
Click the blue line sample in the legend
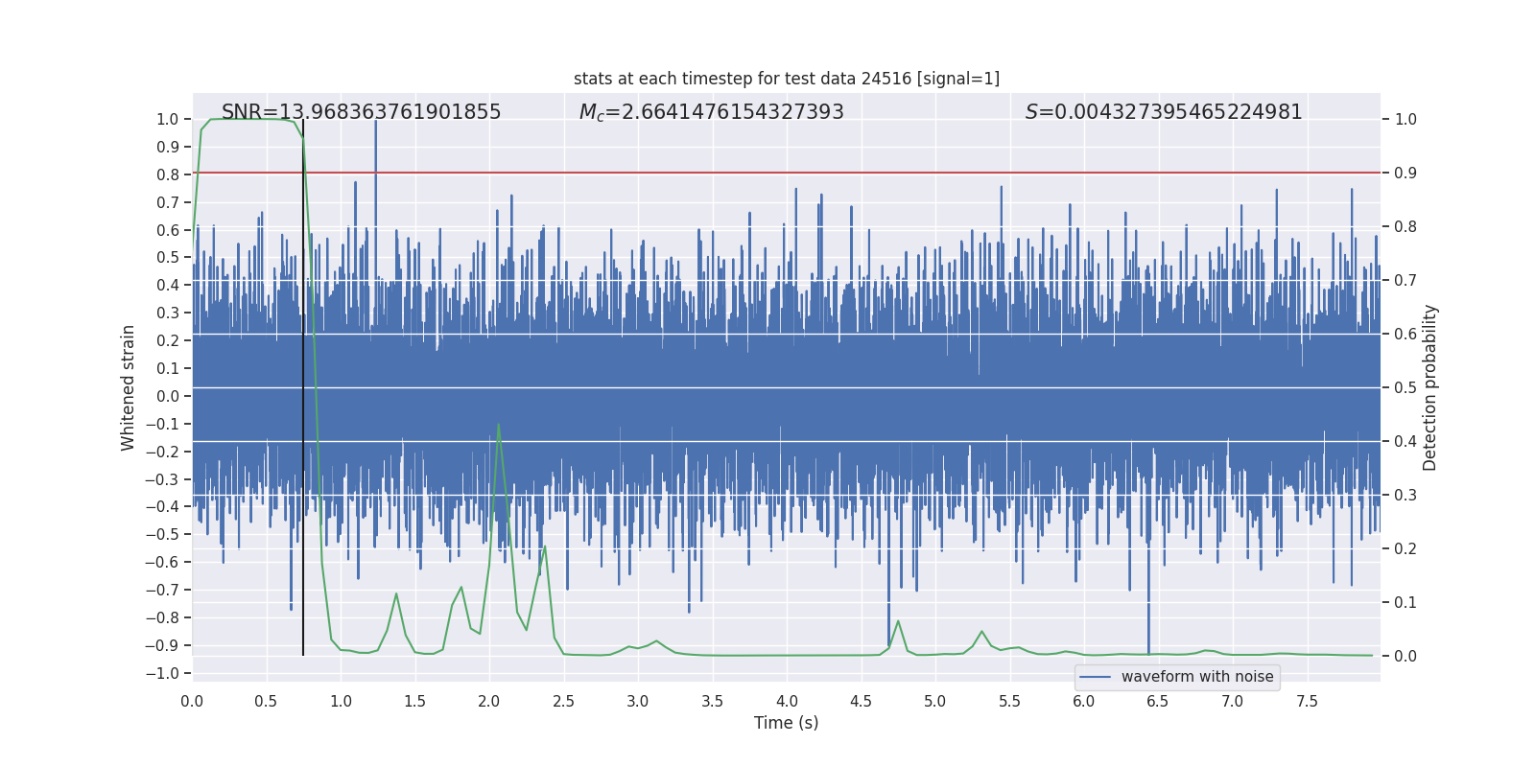tap(1095, 677)
